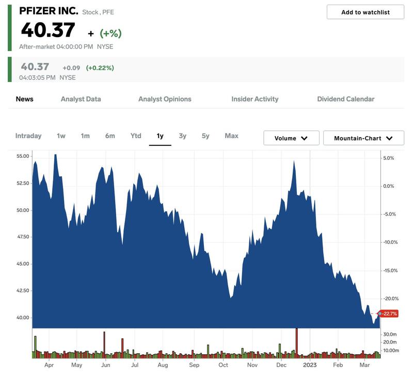This screenshot has width=413, height=378.
Task: Select the 1y chart range
Action: click(x=160, y=136)
